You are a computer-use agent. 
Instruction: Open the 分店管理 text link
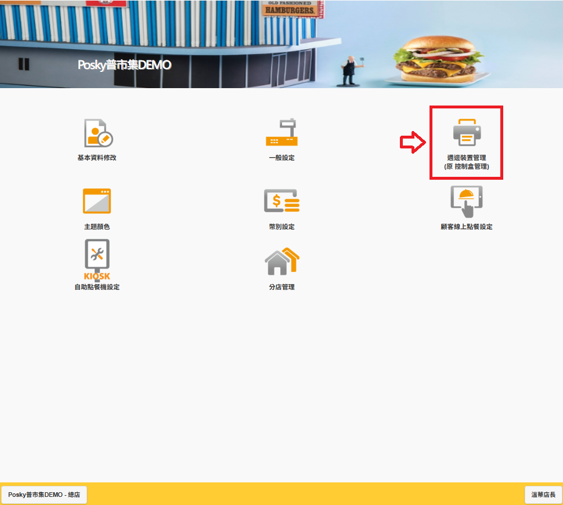281,287
